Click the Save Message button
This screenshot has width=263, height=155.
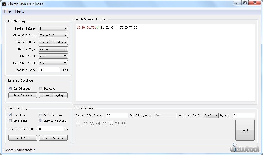tap(23, 95)
